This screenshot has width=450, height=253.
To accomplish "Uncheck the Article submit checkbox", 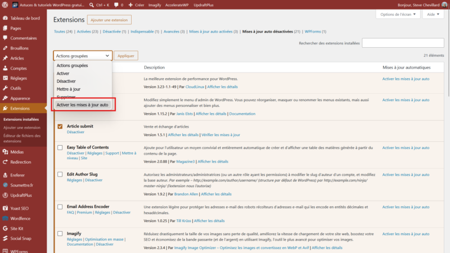I will [60, 126].
